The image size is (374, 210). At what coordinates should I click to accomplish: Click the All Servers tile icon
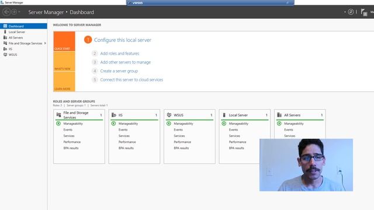pyautogui.click(x=279, y=115)
